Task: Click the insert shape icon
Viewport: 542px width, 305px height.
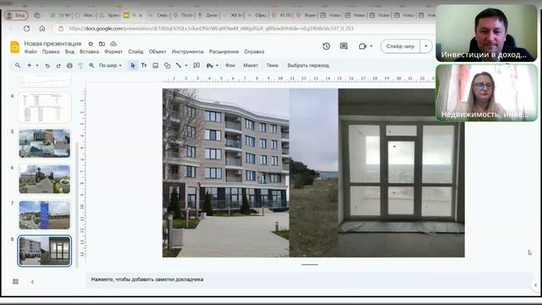Action: [x=167, y=65]
